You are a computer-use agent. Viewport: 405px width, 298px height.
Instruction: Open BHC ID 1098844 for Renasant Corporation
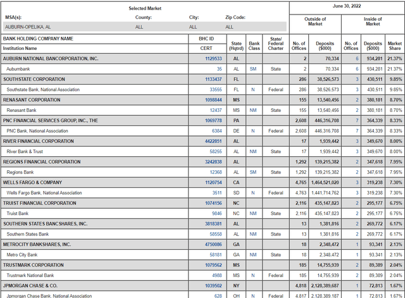213,100
